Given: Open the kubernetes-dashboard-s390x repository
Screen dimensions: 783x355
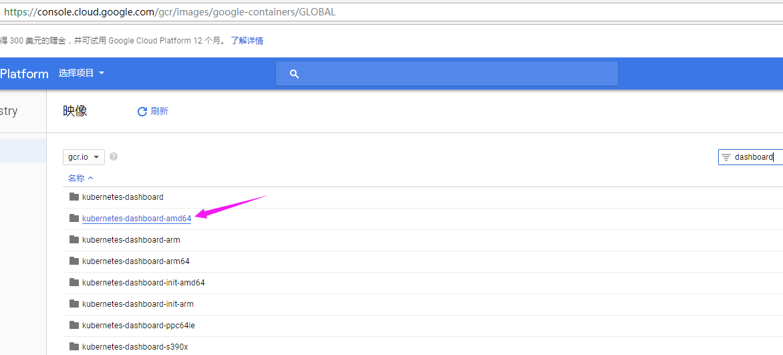Looking at the screenshot, I should [x=136, y=346].
